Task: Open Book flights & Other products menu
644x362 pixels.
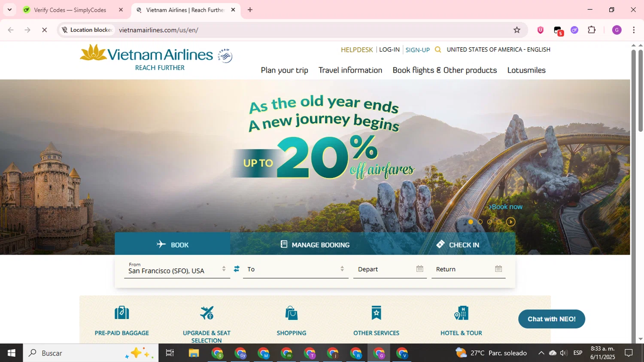Action: pyautogui.click(x=445, y=70)
